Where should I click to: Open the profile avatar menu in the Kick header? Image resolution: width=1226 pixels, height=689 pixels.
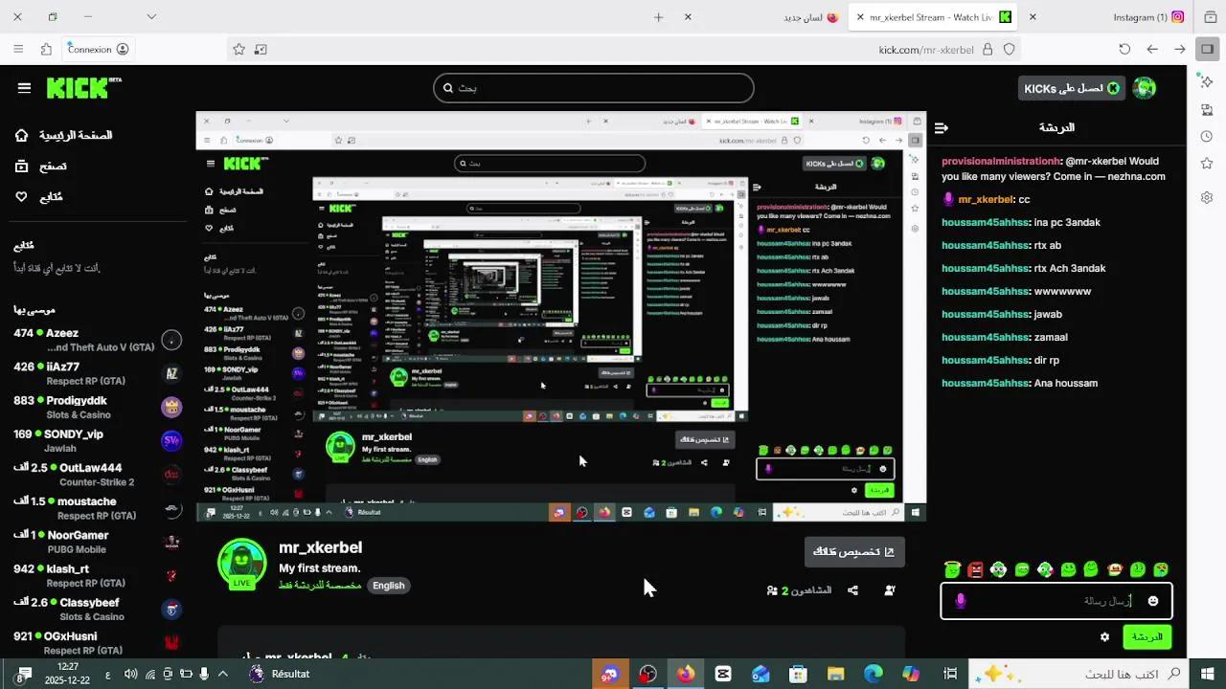1145,88
